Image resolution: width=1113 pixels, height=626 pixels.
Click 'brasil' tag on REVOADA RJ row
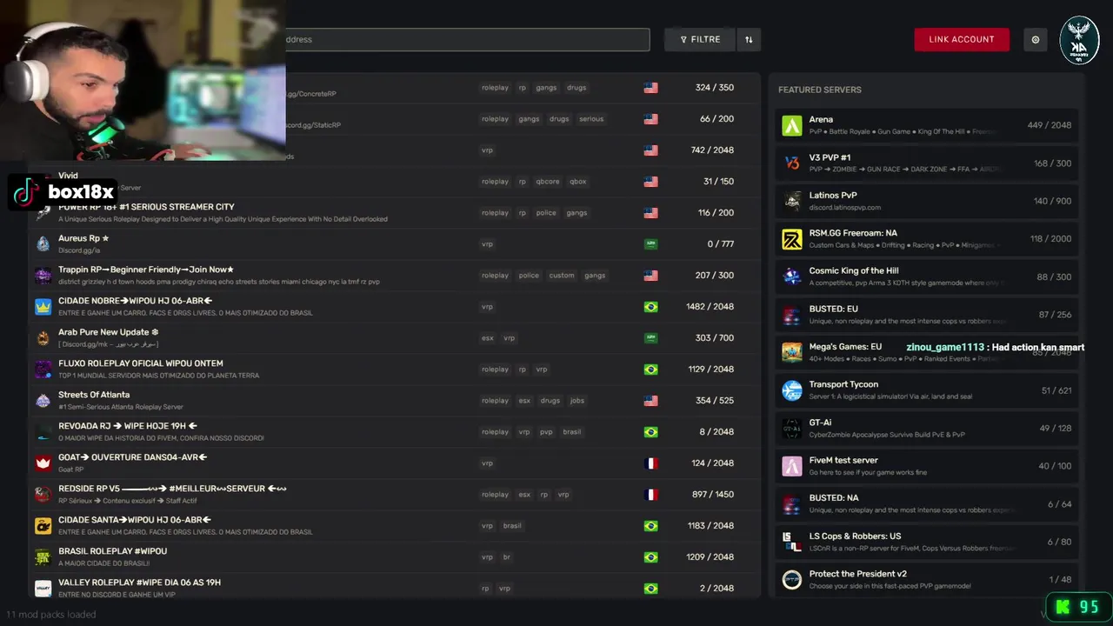pos(571,432)
